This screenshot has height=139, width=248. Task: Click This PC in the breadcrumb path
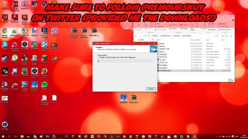(155, 36)
